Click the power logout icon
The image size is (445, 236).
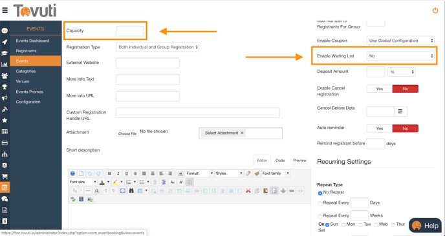[435, 11]
